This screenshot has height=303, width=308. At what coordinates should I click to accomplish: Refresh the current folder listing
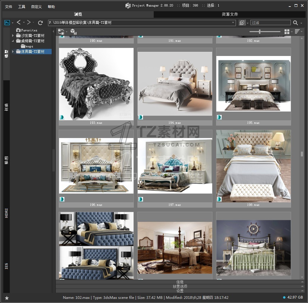(x=40, y=23)
